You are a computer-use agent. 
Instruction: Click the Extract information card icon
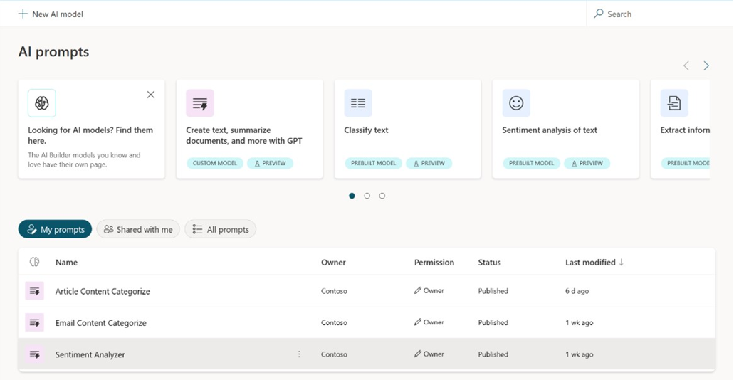tap(674, 103)
